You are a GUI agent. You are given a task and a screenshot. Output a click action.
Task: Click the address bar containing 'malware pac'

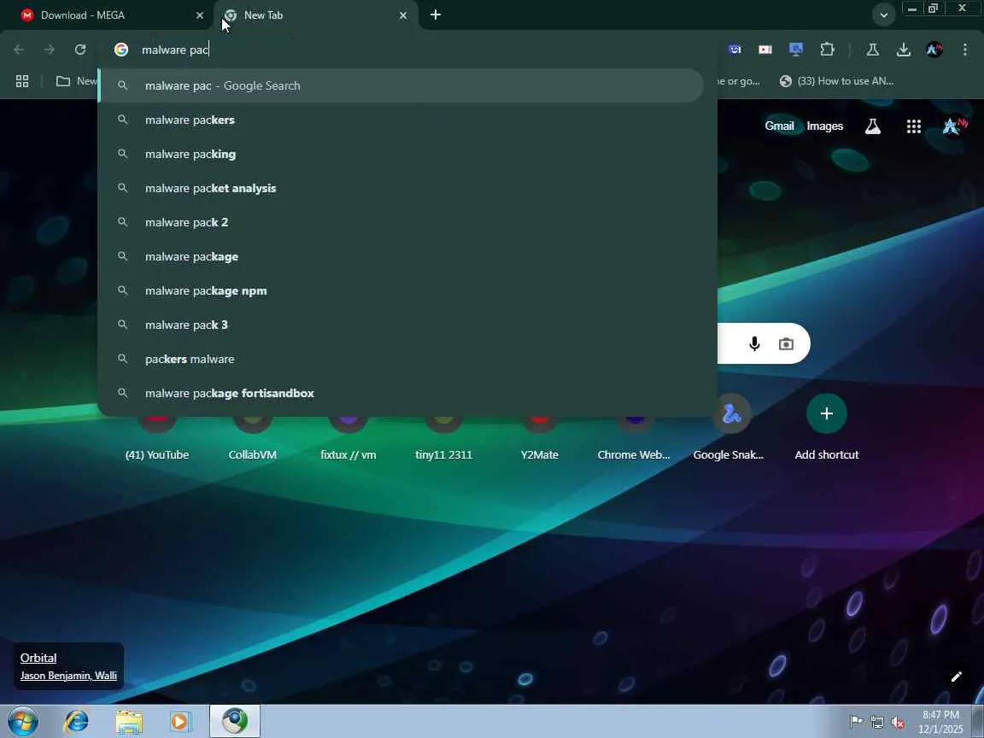(408, 50)
